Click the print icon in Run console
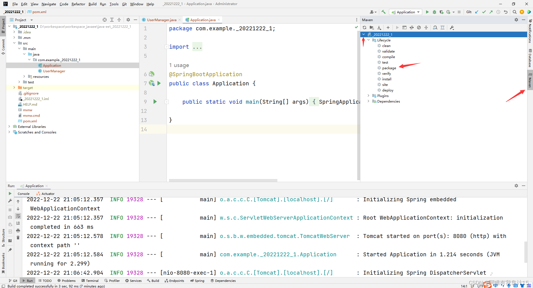 coord(18,230)
